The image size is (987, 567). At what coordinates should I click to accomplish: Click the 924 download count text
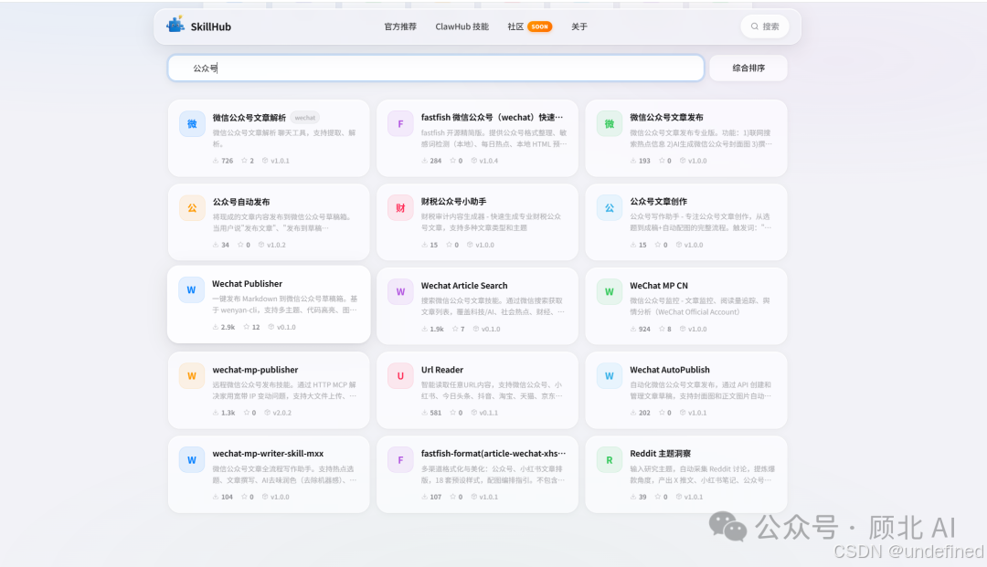(644, 329)
